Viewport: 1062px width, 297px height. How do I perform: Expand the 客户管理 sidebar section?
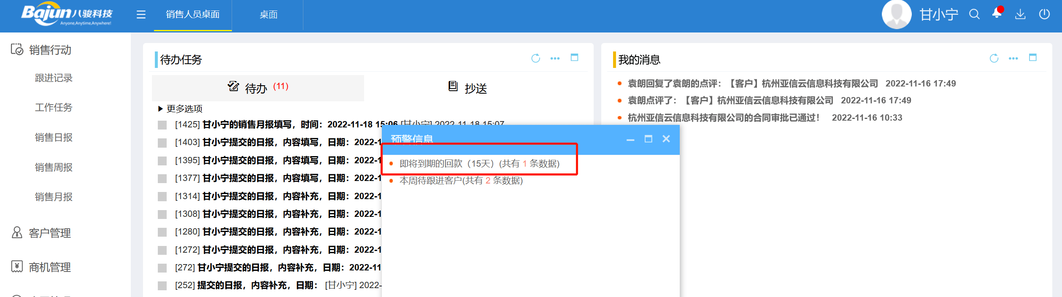pyautogui.click(x=49, y=233)
